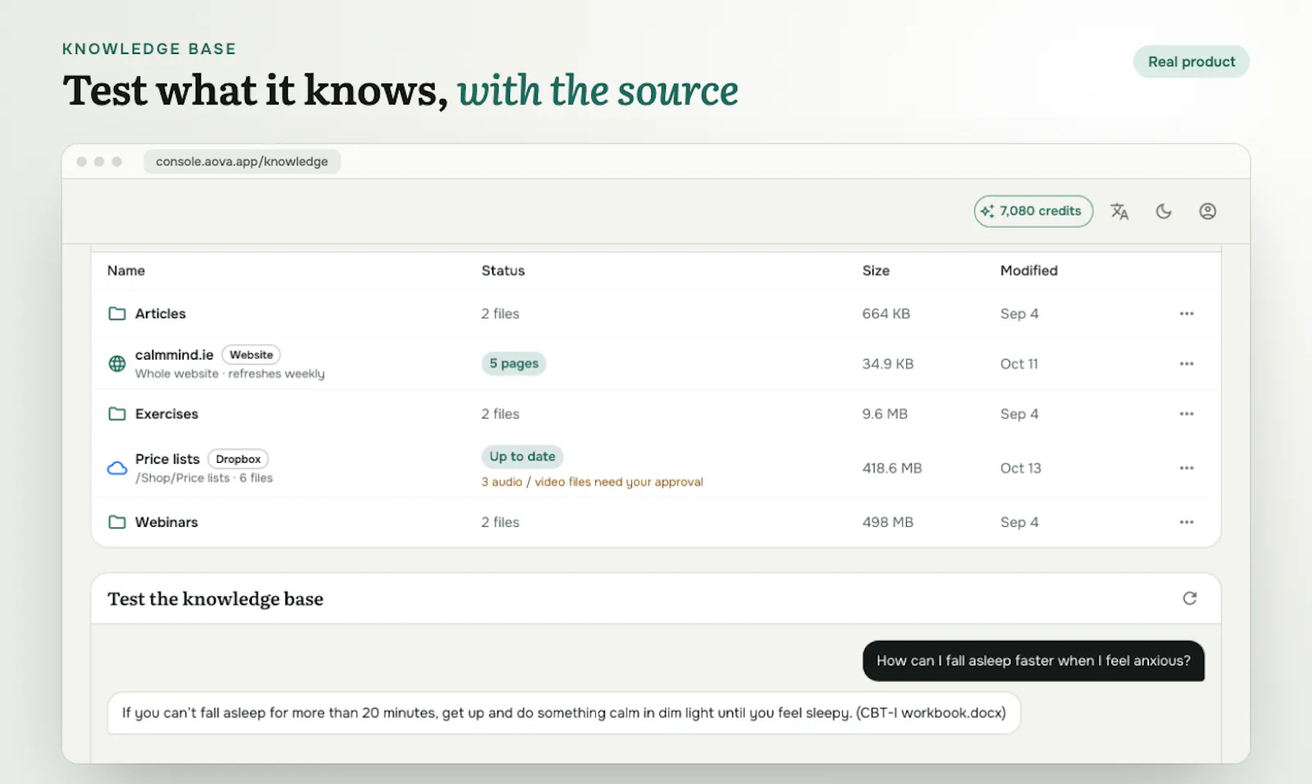Click Whole website refreshes weekly subtitle
Viewport: 1312px width, 784px height.
pyautogui.click(x=230, y=374)
